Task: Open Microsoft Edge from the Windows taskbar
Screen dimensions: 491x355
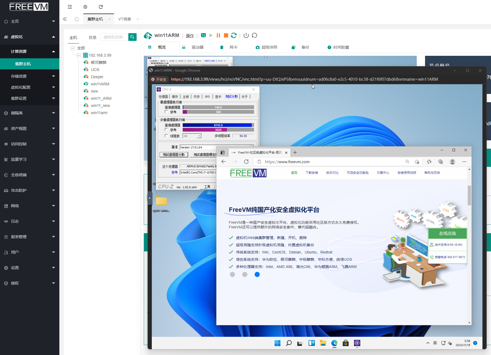Action: pyautogui.click(x=334, y=343)
